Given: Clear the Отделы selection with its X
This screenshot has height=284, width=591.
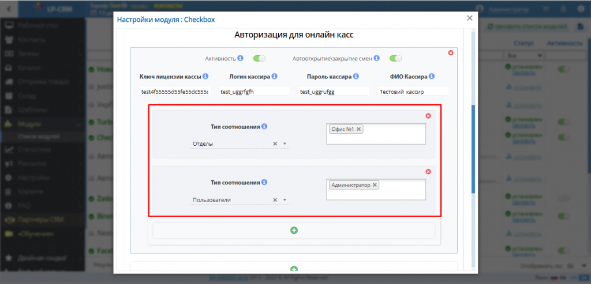Looking at the screenshot, I should pos(275,143).
